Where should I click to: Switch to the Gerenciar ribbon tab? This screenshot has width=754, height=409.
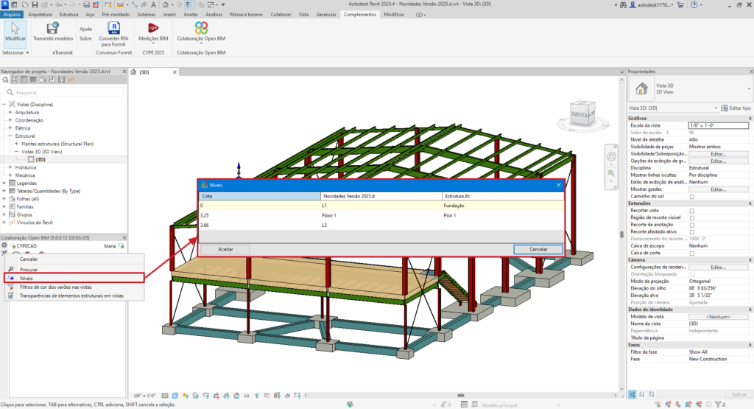(326, 15)
